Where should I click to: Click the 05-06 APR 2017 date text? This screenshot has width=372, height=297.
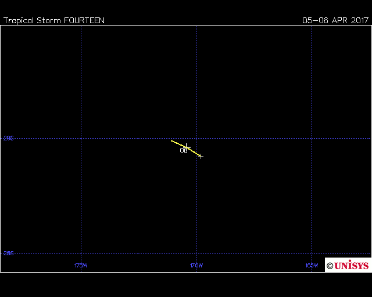(x=335, y=20)
